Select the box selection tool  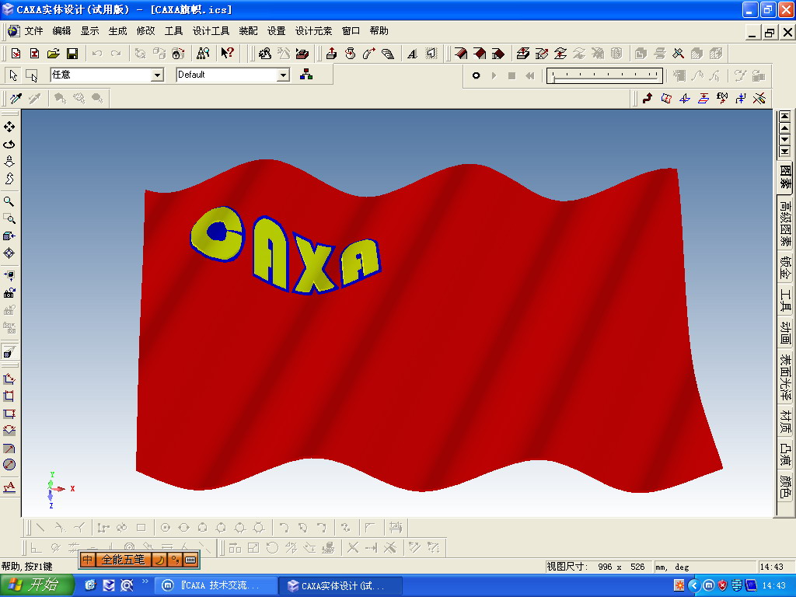tap(31, 75)
